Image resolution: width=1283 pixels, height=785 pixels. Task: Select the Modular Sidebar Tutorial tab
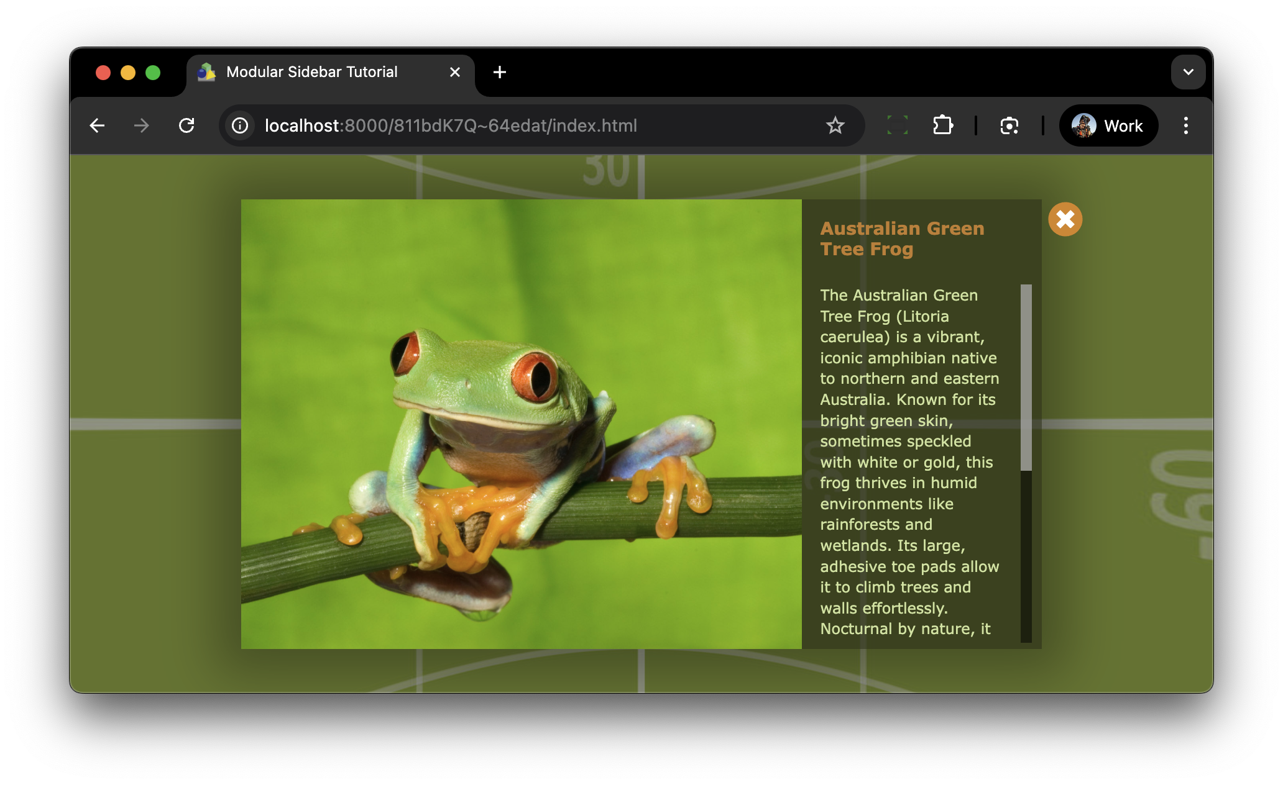(x=311, y=72)
